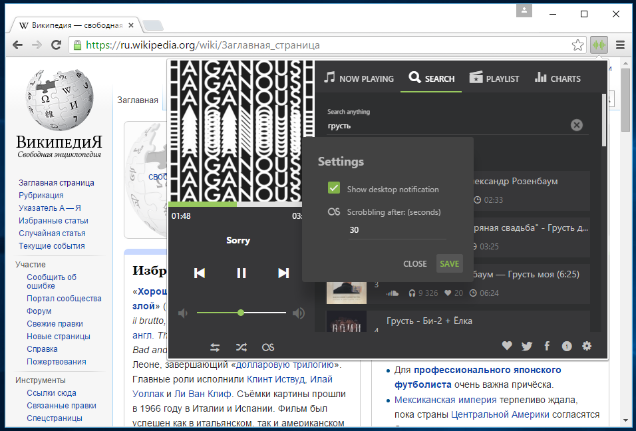Click the thumbnail of Грусть - Би-2 + Ёлка
Image resolution: width=636 pixels, height=431 pixels.
pos(347,321)
